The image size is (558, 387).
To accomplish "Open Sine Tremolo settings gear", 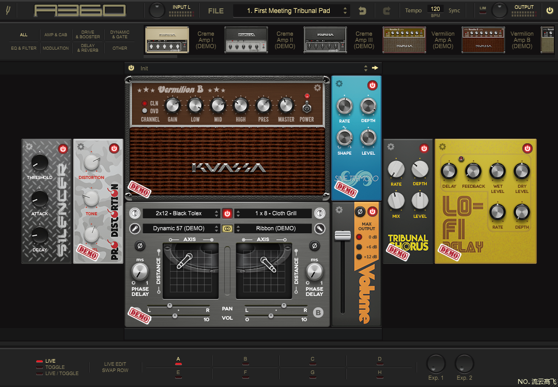I will point(339,83).
